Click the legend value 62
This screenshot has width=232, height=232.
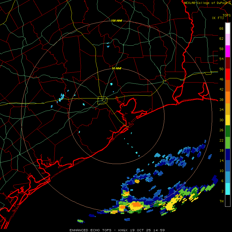[221, 39]
